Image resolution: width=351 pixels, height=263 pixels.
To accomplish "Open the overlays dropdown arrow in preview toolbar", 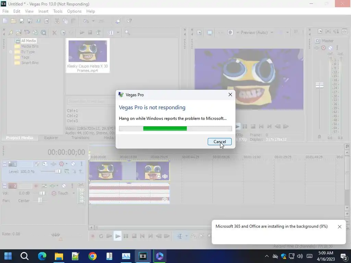I will coord(288,33).
